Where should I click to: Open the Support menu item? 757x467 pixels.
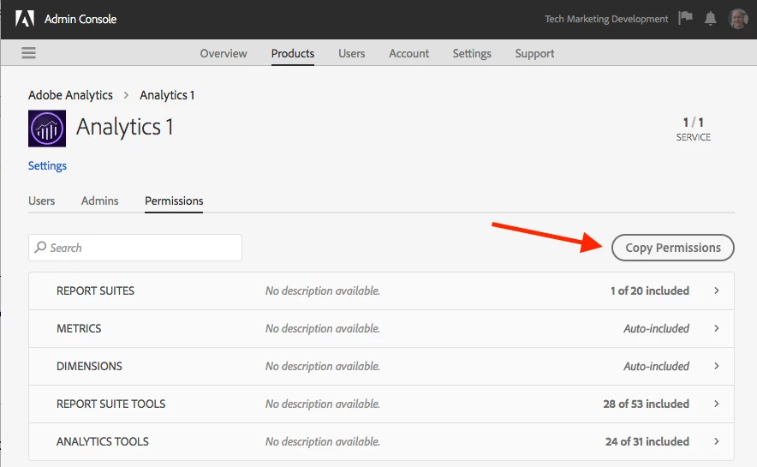(534, 53)
